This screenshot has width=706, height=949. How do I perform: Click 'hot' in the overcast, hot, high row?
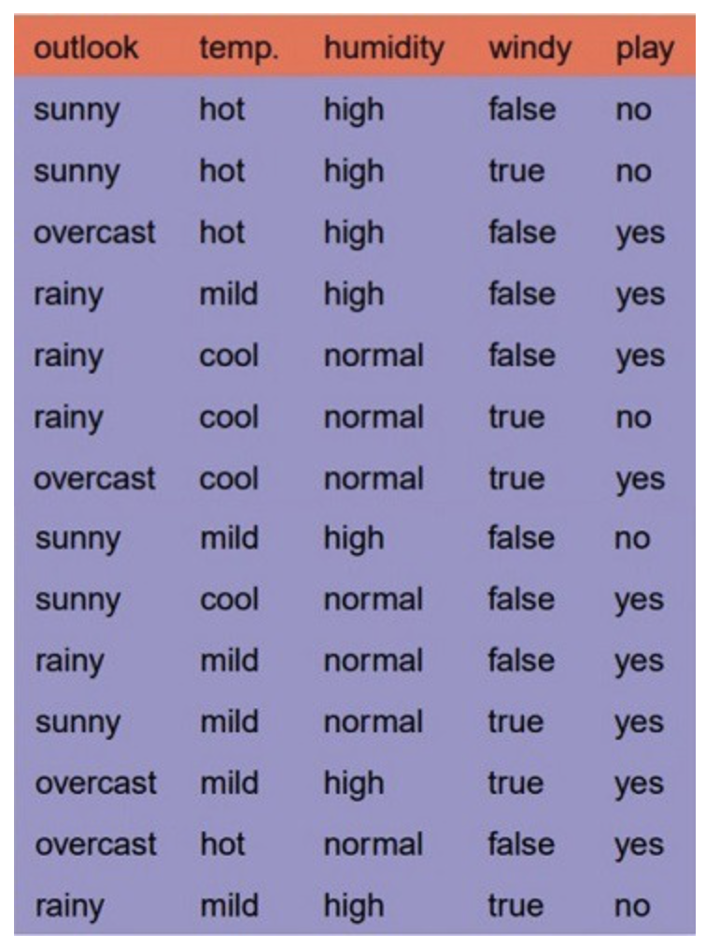click(x=221, y=233)
